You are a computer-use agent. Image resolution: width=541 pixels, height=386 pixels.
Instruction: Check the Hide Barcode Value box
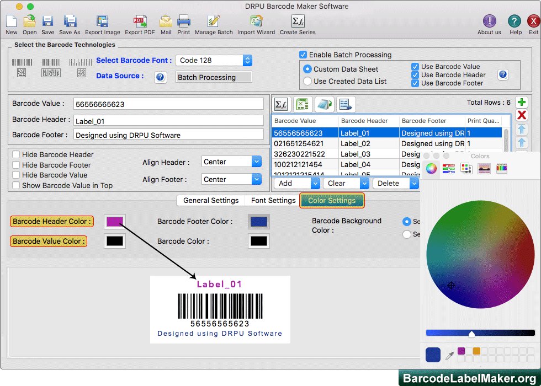(16, 175)
